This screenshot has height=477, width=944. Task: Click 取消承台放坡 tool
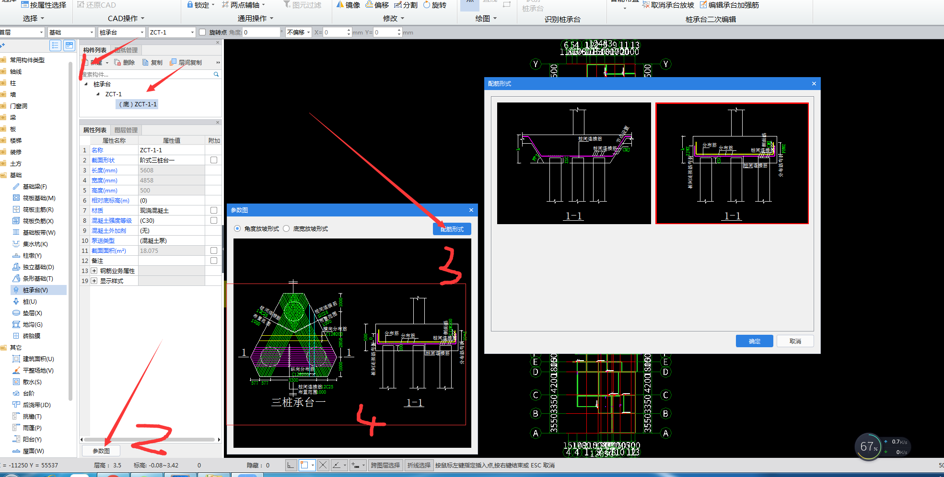668,5
